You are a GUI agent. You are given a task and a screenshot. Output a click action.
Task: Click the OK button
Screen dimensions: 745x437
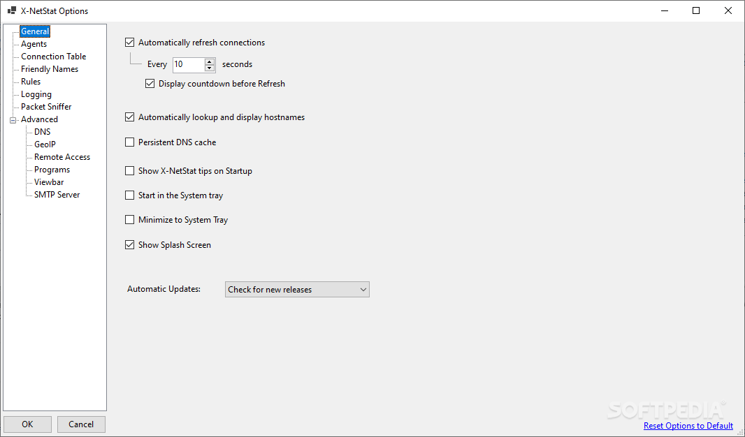point(27,424)
